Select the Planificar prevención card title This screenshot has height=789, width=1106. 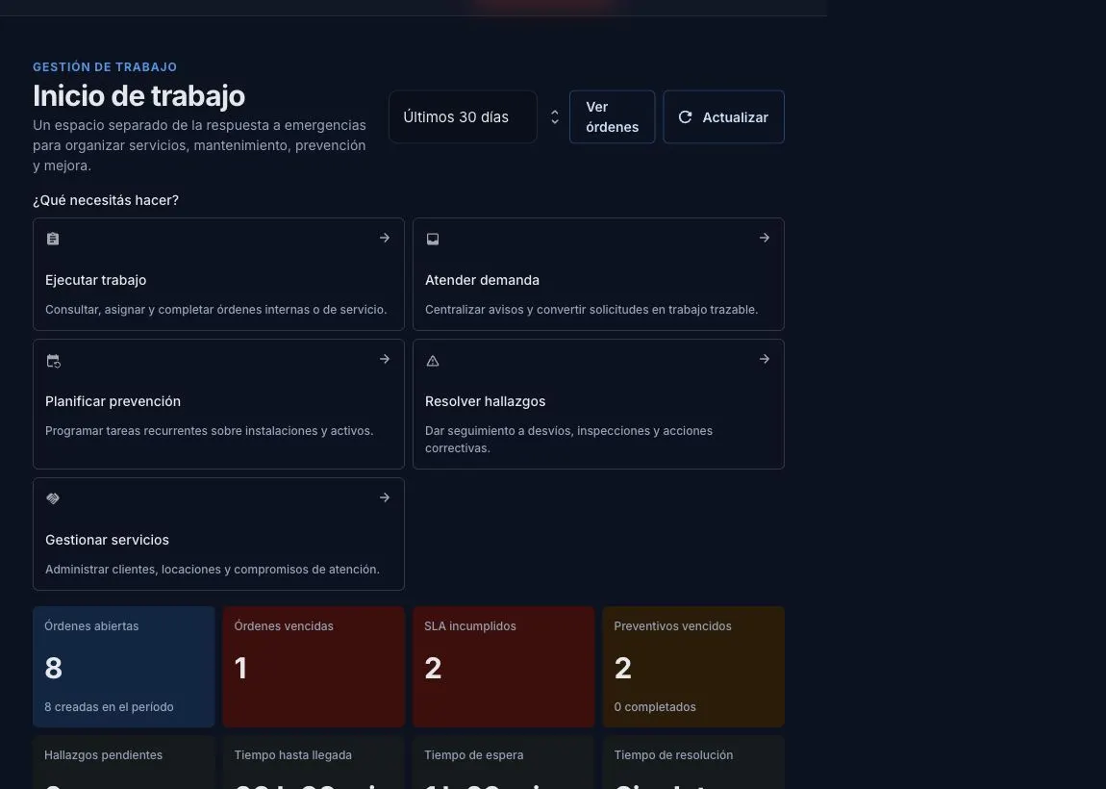(x=113, y=401)
